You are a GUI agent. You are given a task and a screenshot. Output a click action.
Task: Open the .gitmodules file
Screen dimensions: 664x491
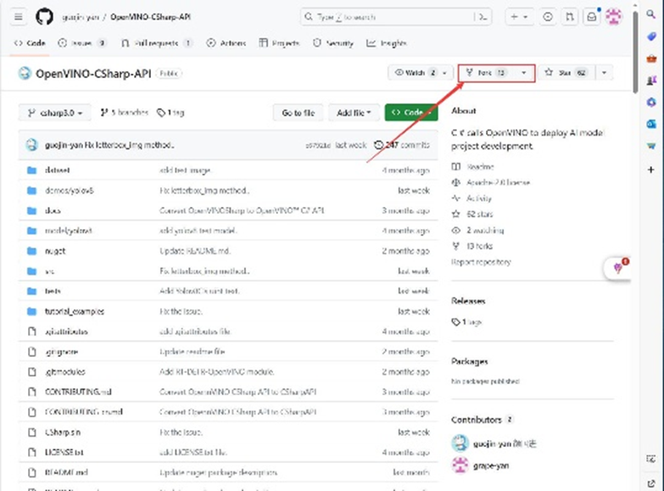64,371
